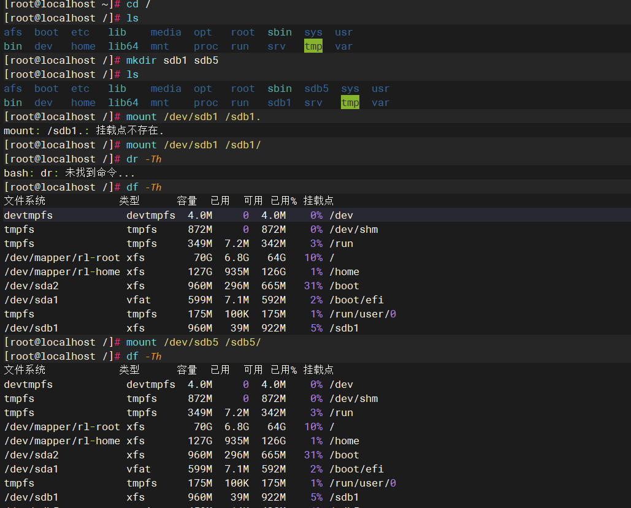Click '已用%' header in second df output
Image resolution: width=631 pixels, height=508 pixels.
tap(284, 370)
